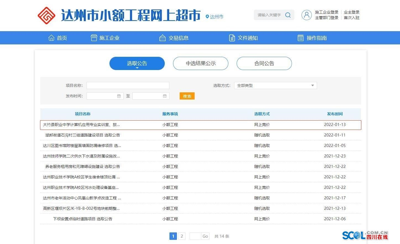The height and width of the screenshot is (244, 400).
Task: Expand the 选取方式 全部类型 dropdown
Action: click(276, 85)
